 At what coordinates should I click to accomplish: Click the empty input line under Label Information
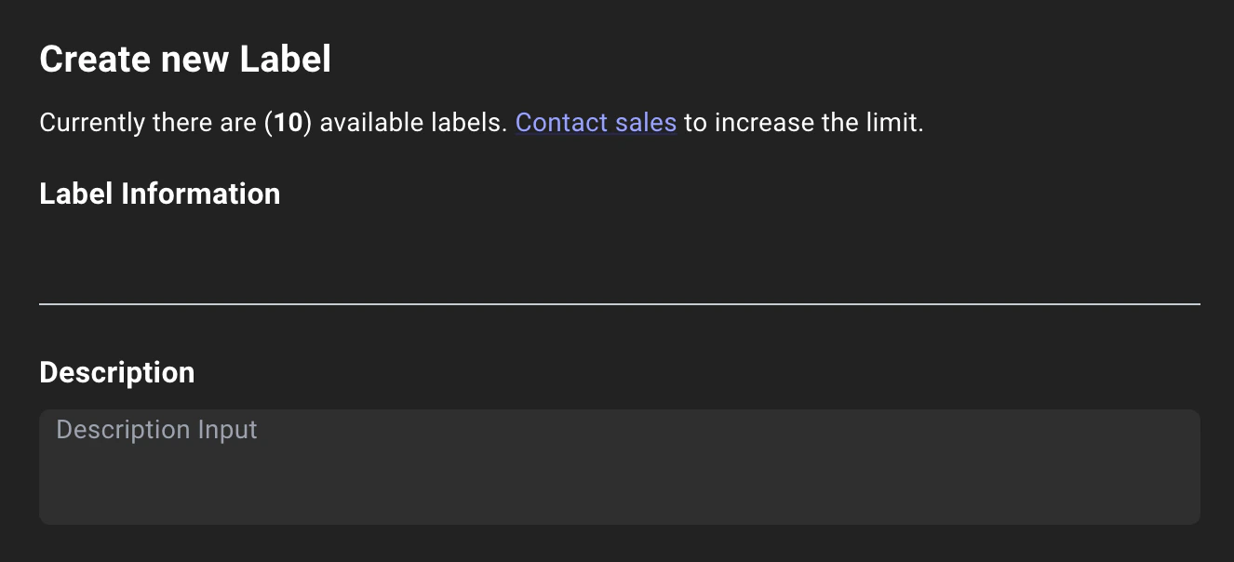pyautogui.click(x=372, y=279)
